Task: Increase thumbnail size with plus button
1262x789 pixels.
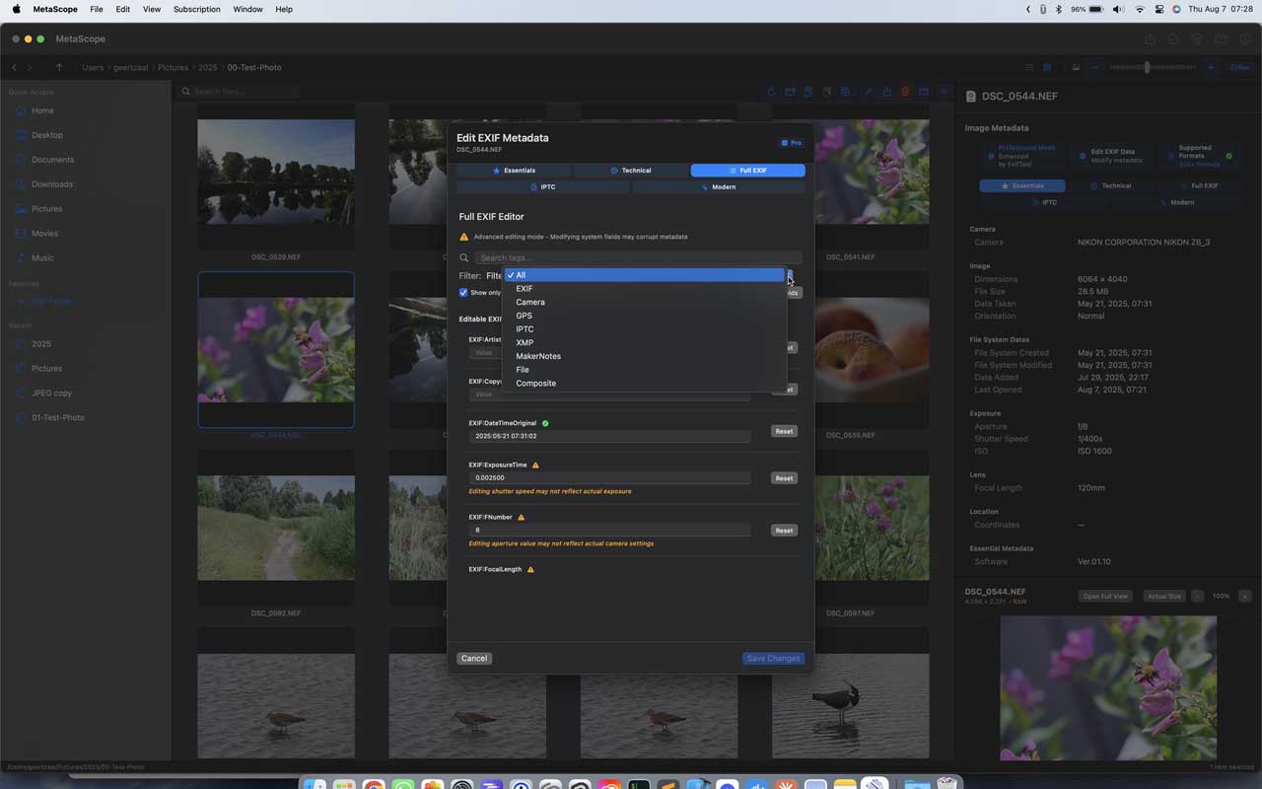Action: (1210, 67)
